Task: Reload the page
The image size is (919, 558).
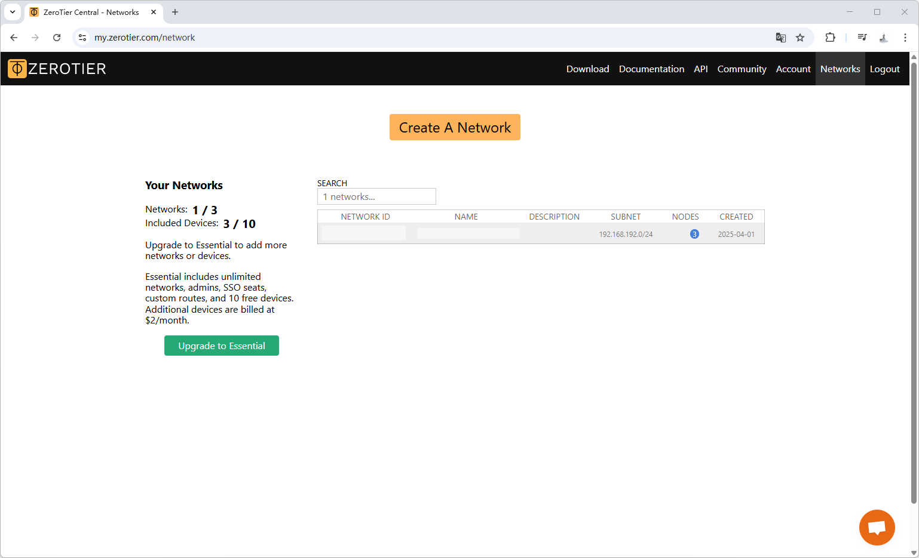Action: pyautogui.click(x=57, y=38)
